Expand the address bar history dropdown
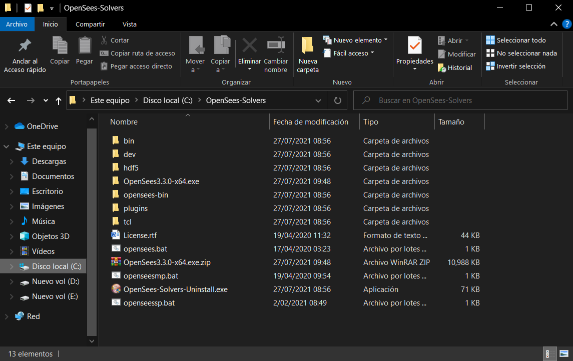This screenshot has width=573, height=361. click(318, 100)
